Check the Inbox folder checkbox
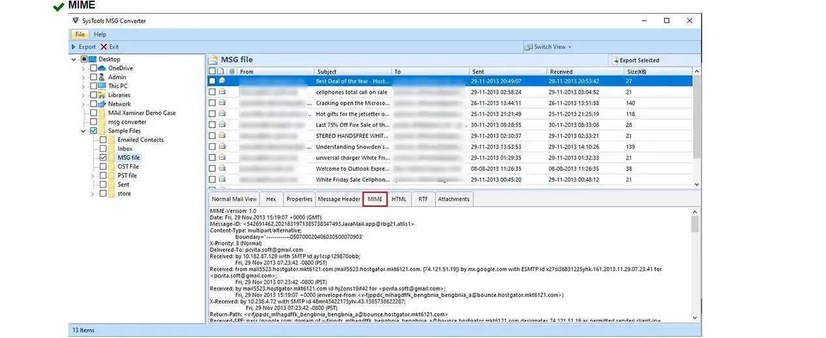Screen dimensions: 826x338 point(103,149)
